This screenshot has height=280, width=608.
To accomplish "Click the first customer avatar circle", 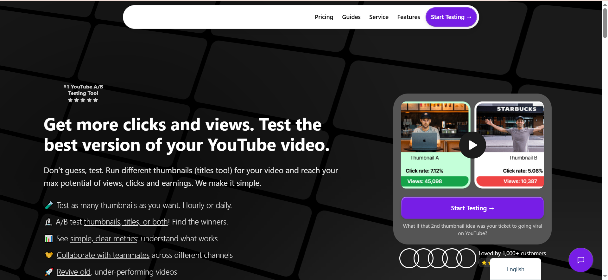I will click(409, 258).
